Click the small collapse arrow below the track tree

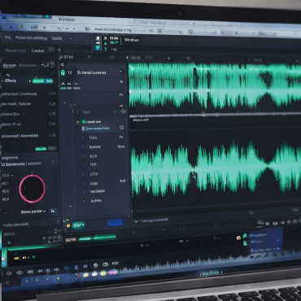point(71,206)
